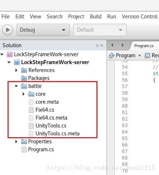159x175 pixels.
Task: Open the Build menu
Action: coord(96,17)
